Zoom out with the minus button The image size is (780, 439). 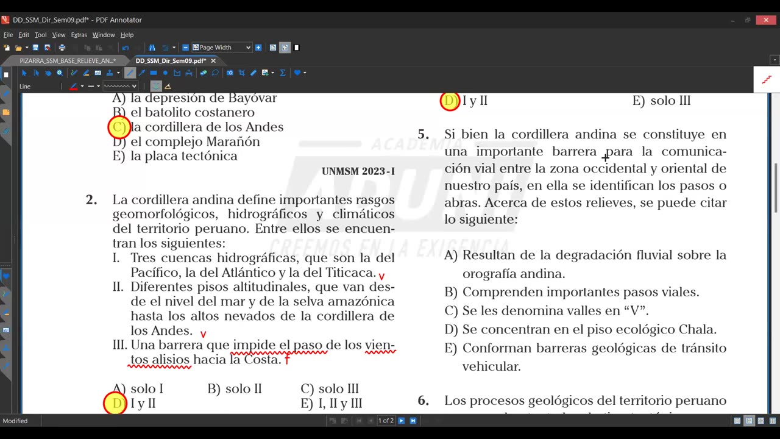tap(185, 48)
